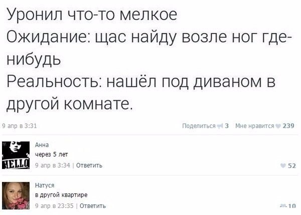The image size is (301, 215).
Task: Open the list of 239 likes
Action: click(x=288, y=126)
